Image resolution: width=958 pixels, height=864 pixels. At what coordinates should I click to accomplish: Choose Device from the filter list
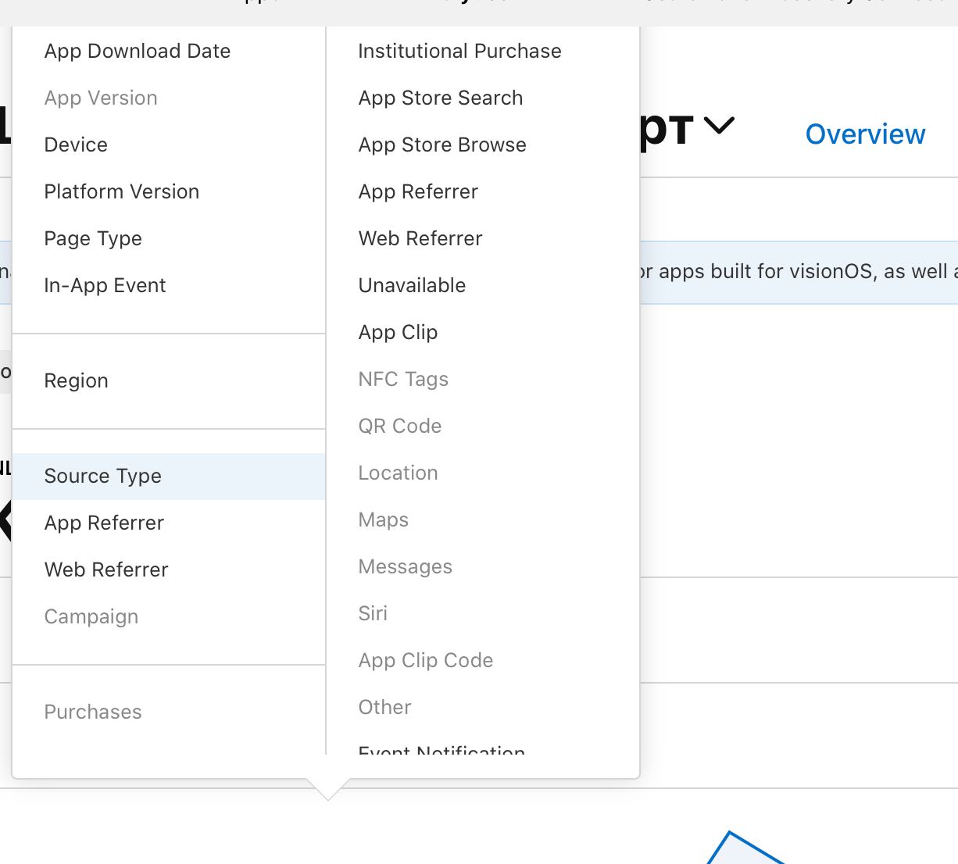point(76,145)
